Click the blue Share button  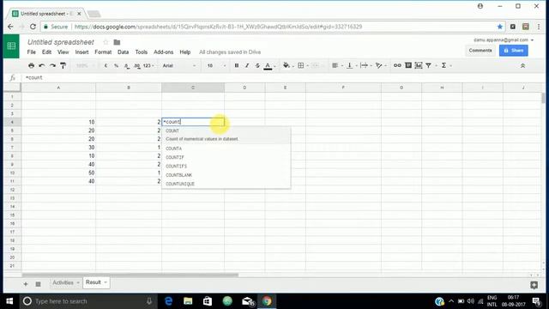(x=513, y=51)
